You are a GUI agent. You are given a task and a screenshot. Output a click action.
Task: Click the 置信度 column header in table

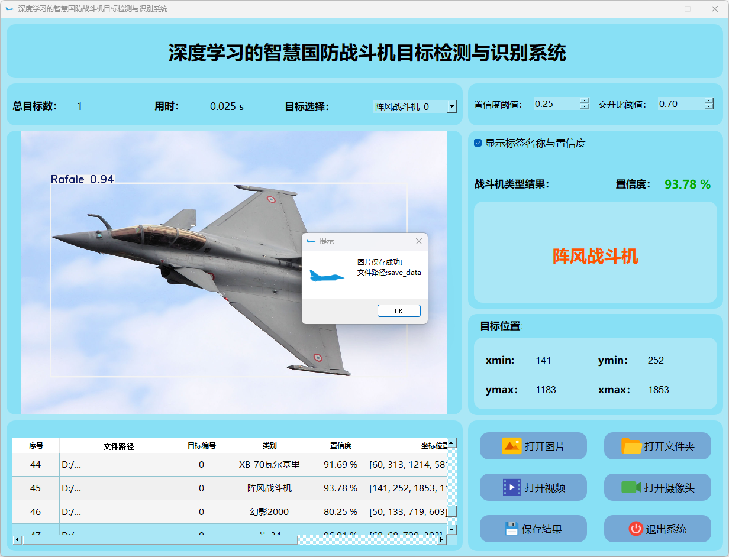[x=340, y=446]
